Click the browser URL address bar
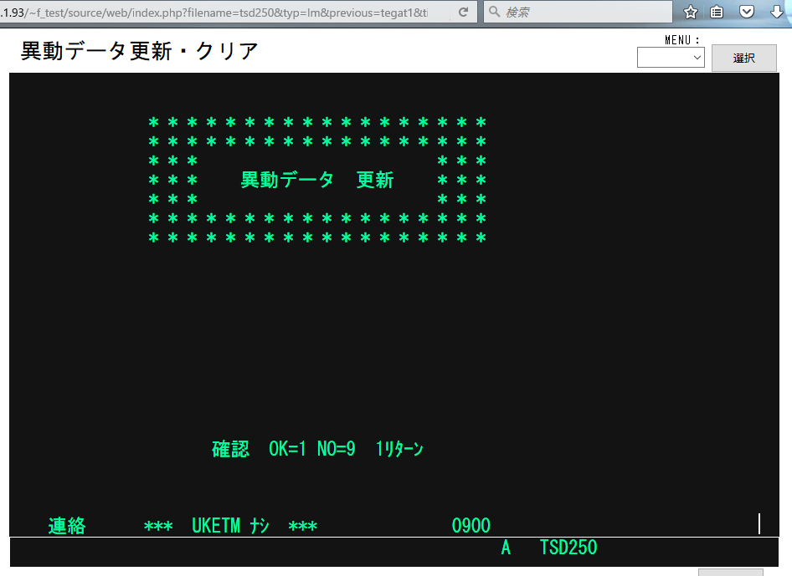 [226, 13]
